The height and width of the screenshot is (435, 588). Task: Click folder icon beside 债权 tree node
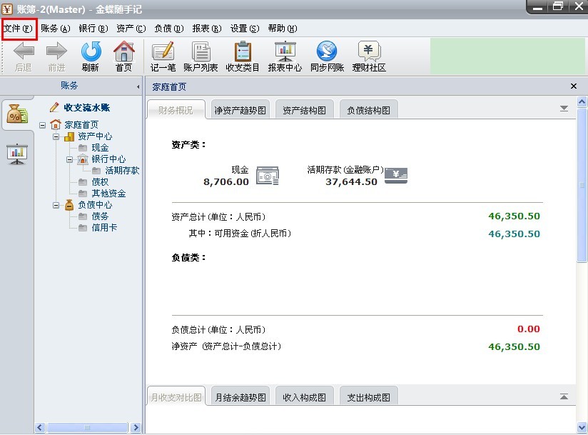pyautogui.click(x=83, y=182)
